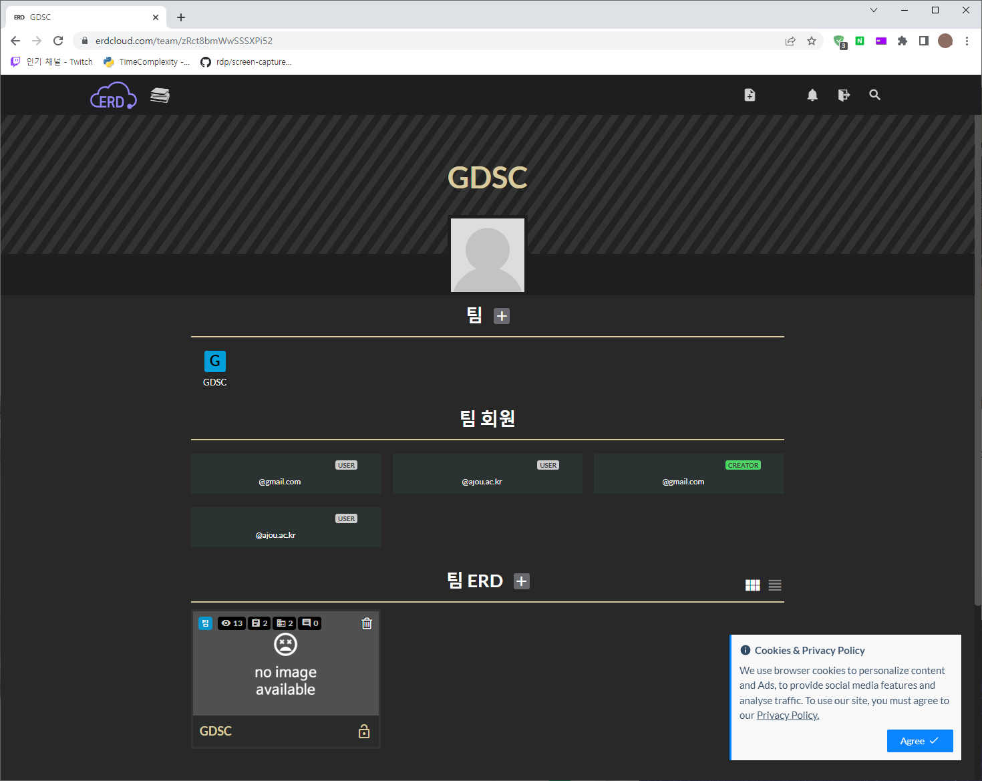Bookmark this page with star icon
The height and width of the screenshot is (781, 982).
(812, 41)
